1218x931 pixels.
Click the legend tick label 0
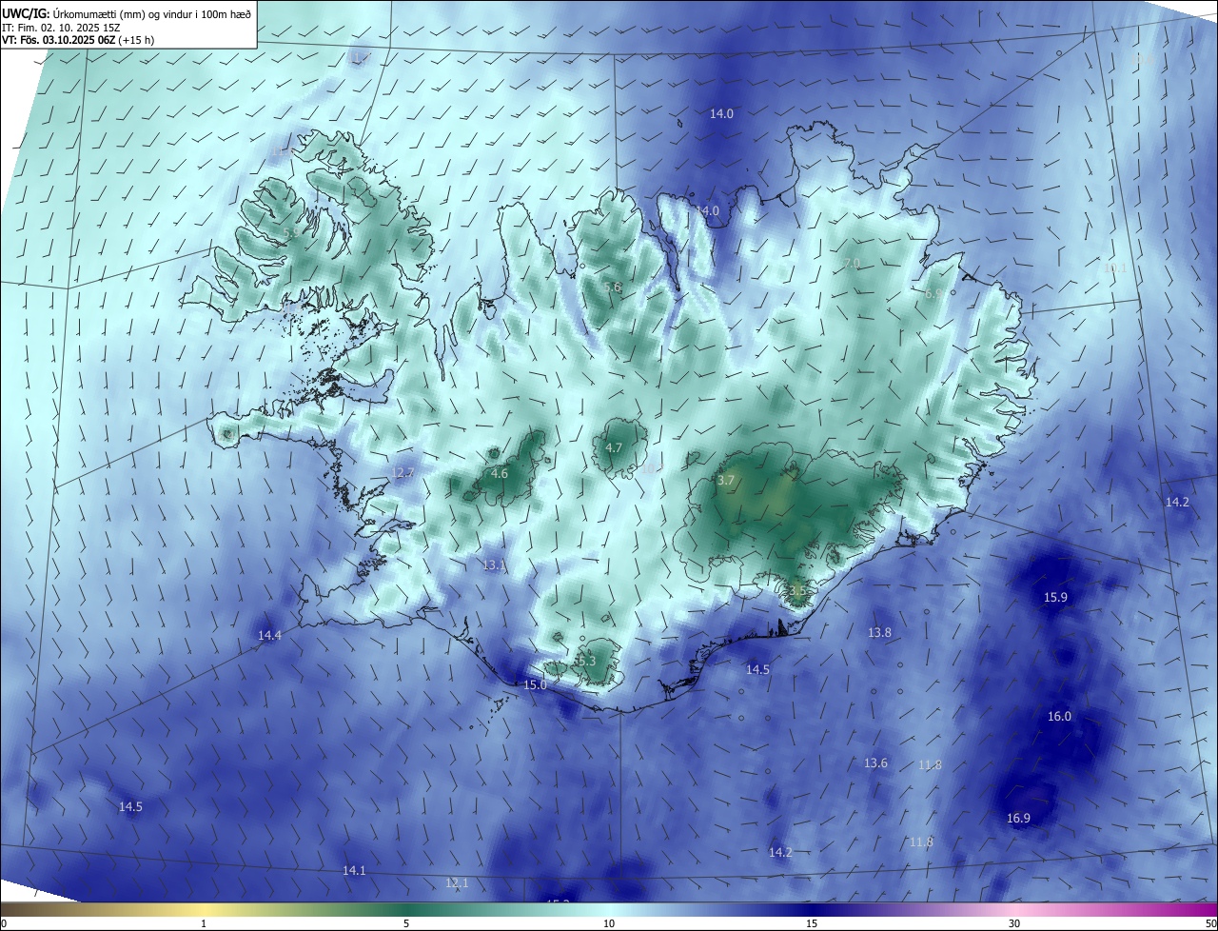pyautogui.click(x=4, y=923)
